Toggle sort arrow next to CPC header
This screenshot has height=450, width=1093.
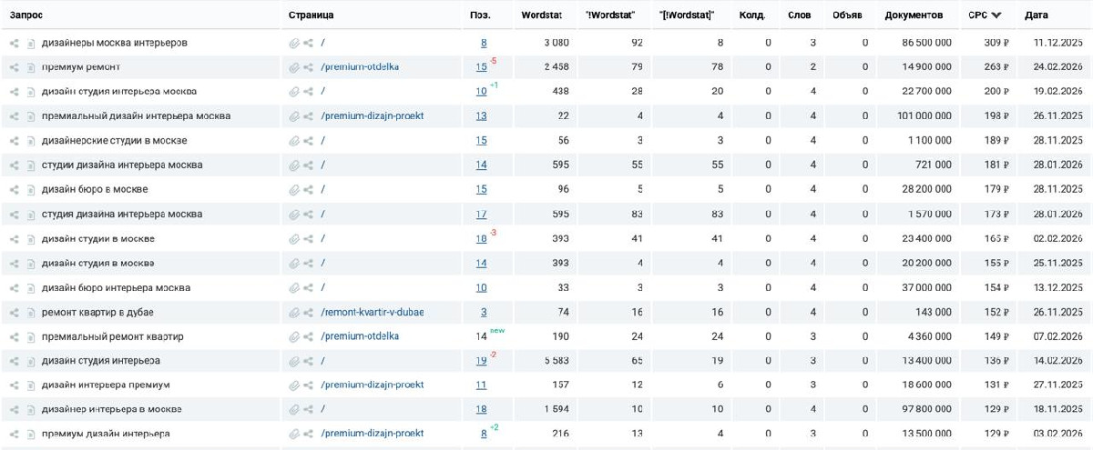996,15
